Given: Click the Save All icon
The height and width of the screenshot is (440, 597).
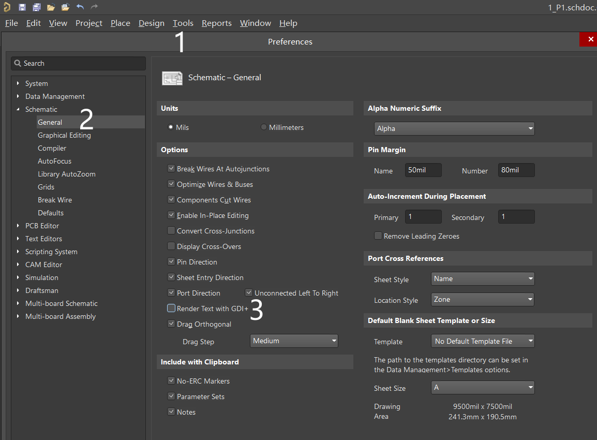Looking at the screenshot, I should coord(37,7).
